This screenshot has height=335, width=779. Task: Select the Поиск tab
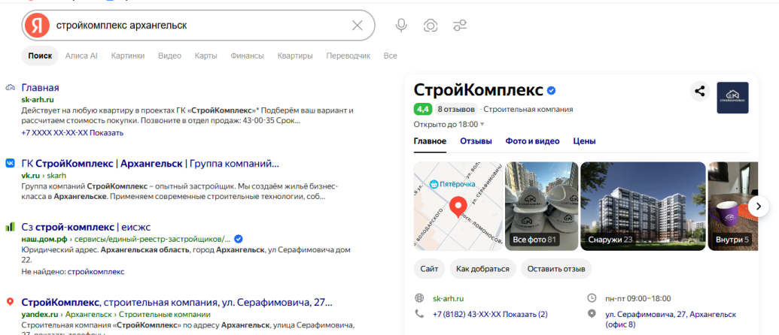[40, 56]
